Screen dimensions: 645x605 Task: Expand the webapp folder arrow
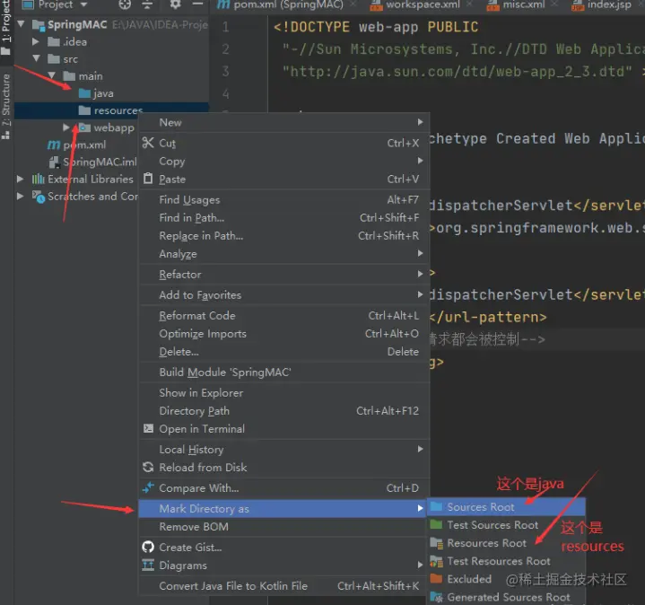click(66, 127)
